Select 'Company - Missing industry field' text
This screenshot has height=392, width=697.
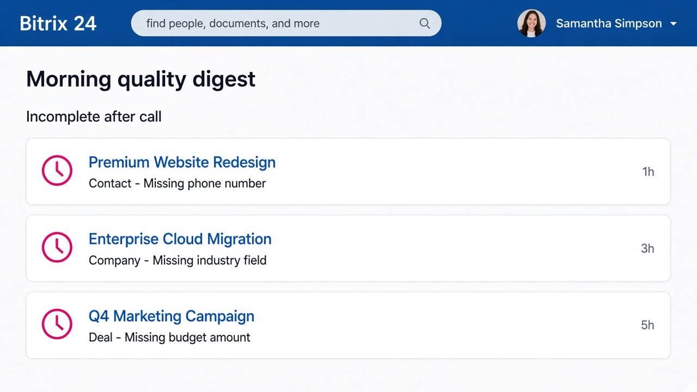(178, 260)
